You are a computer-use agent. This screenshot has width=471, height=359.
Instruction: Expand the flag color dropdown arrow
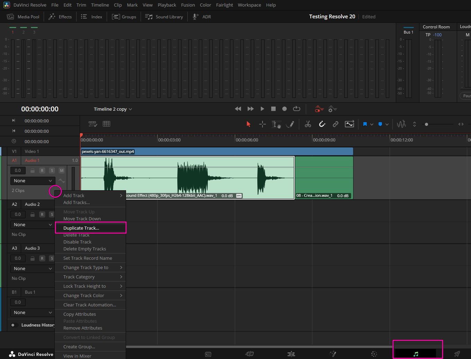[372, 125]
